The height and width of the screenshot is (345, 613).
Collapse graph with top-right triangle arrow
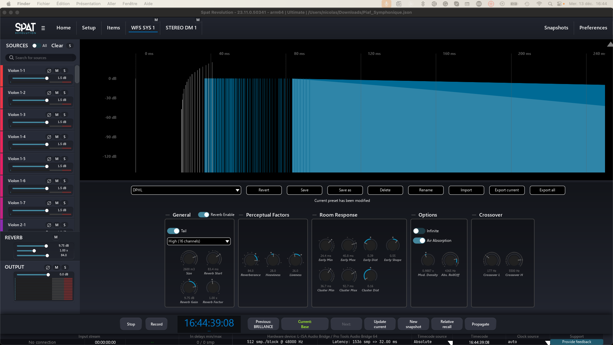pyautogui.click(x=609, y=44)
